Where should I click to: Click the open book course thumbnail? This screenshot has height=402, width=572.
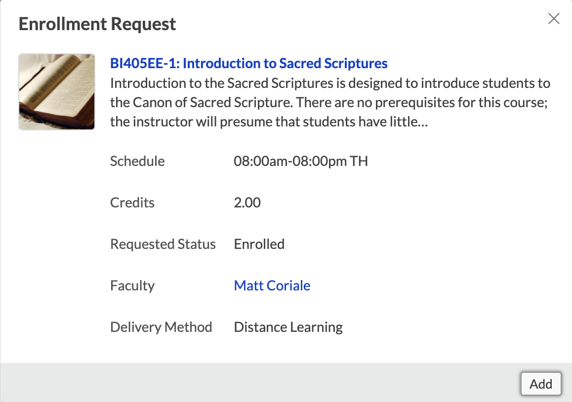coord(56,92)
